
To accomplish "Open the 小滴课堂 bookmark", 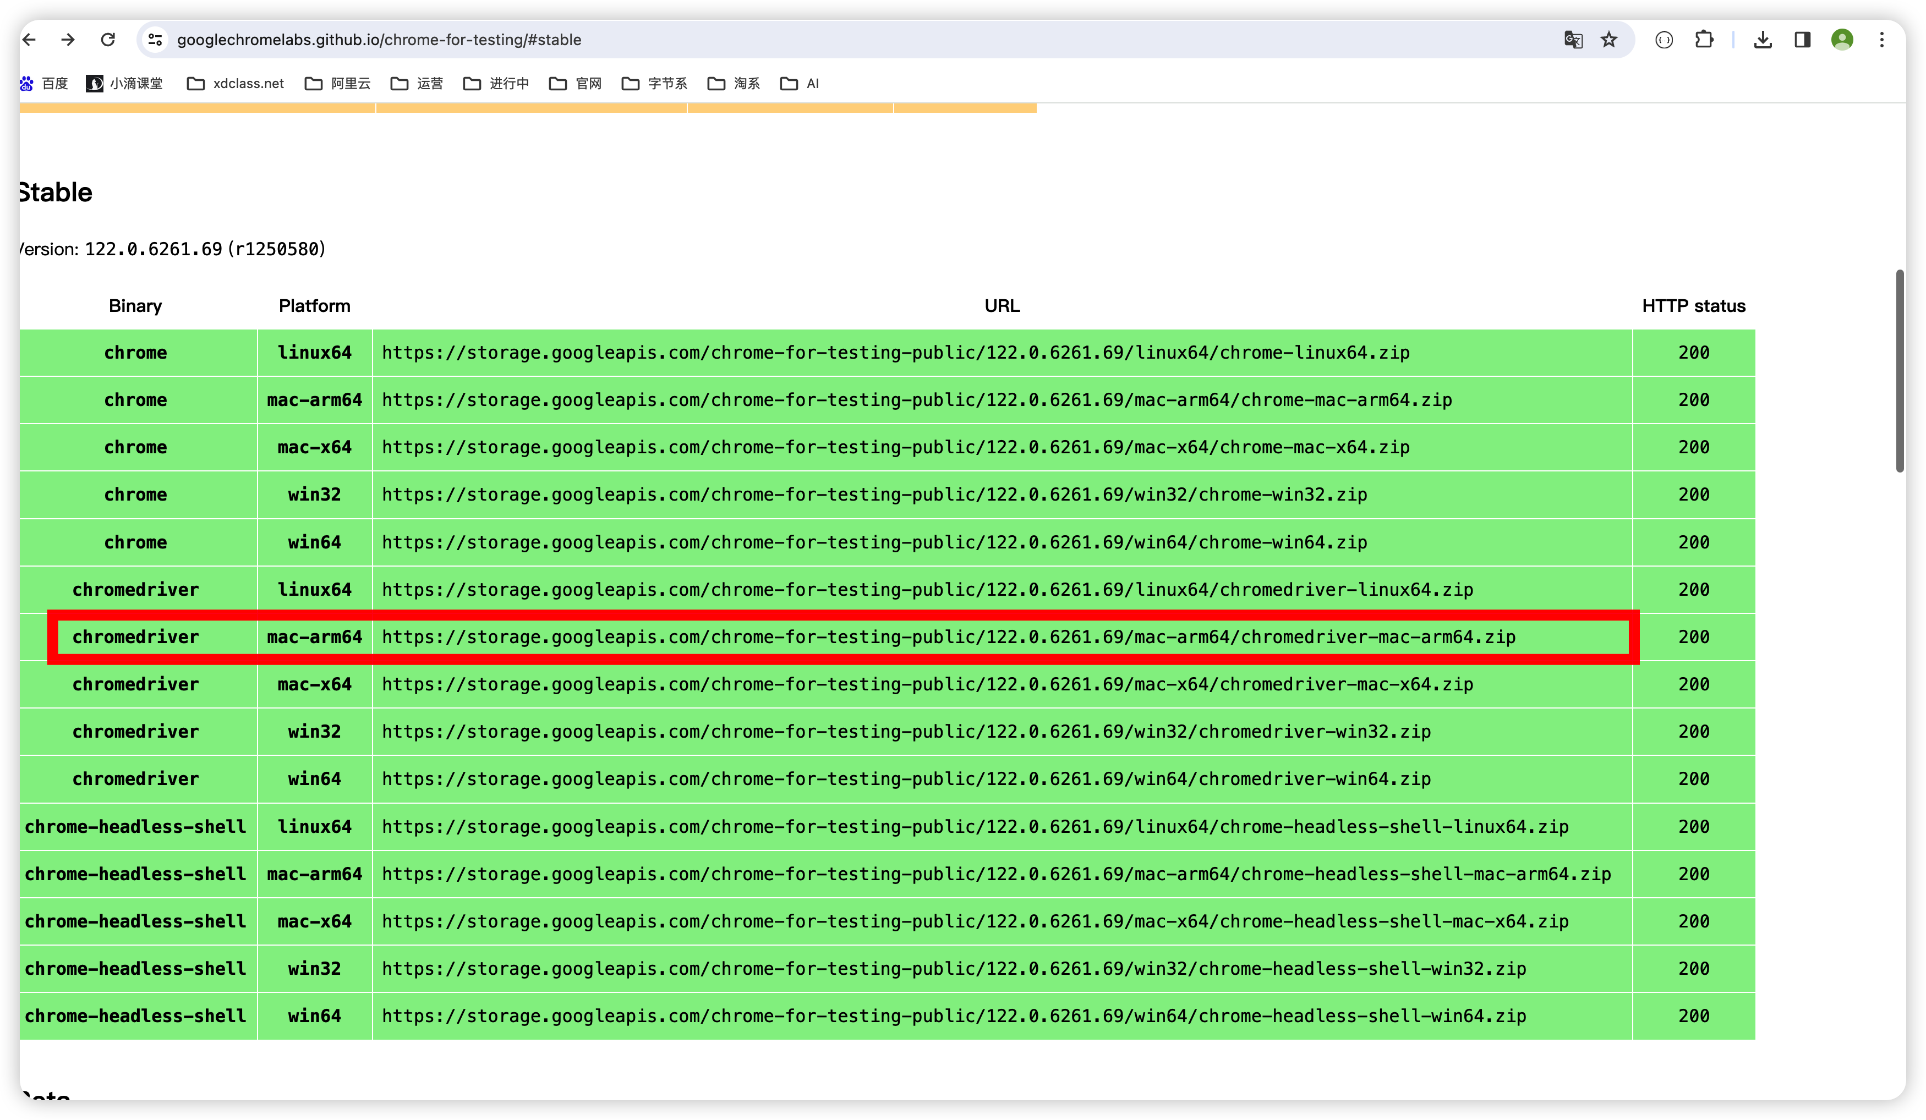I will pyautogui.click(x=124, y=83).
